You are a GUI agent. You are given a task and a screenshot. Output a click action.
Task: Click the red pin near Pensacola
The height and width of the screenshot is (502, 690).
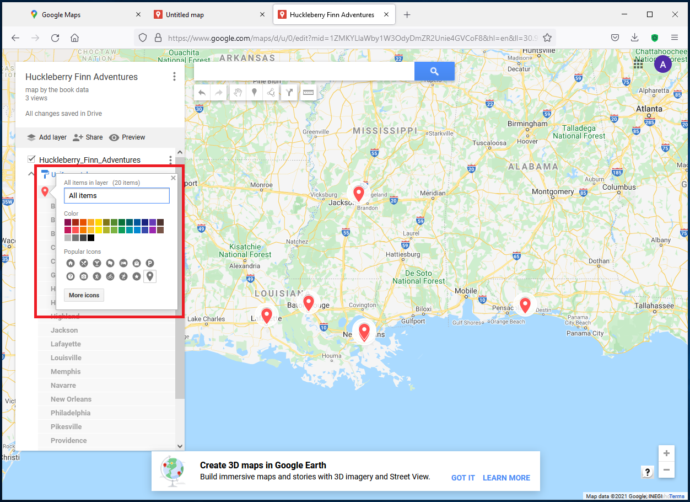click(x=525, y=305)
